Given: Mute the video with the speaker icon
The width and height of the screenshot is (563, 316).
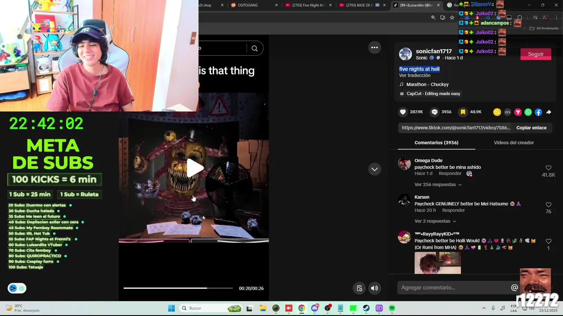Looking at the screenshot, I should pyautogui.click(x=374, y=288).
